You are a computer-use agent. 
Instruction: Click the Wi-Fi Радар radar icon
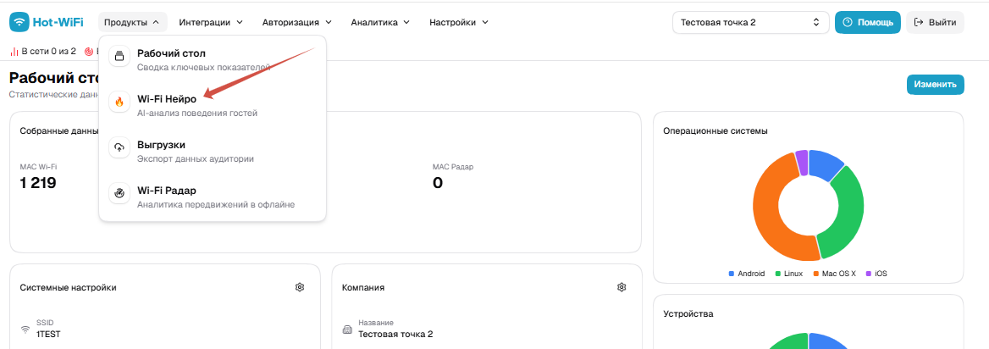tap(119, 193)
